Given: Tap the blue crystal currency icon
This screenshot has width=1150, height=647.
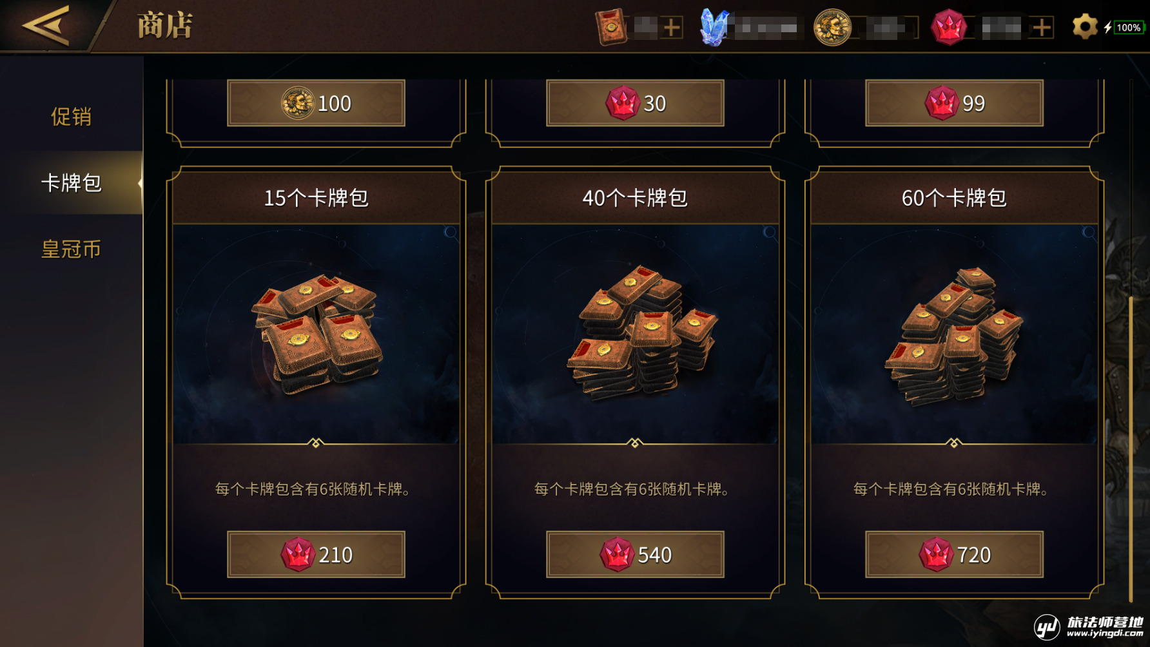Looking at the screenshot, I should coord(715,27).
